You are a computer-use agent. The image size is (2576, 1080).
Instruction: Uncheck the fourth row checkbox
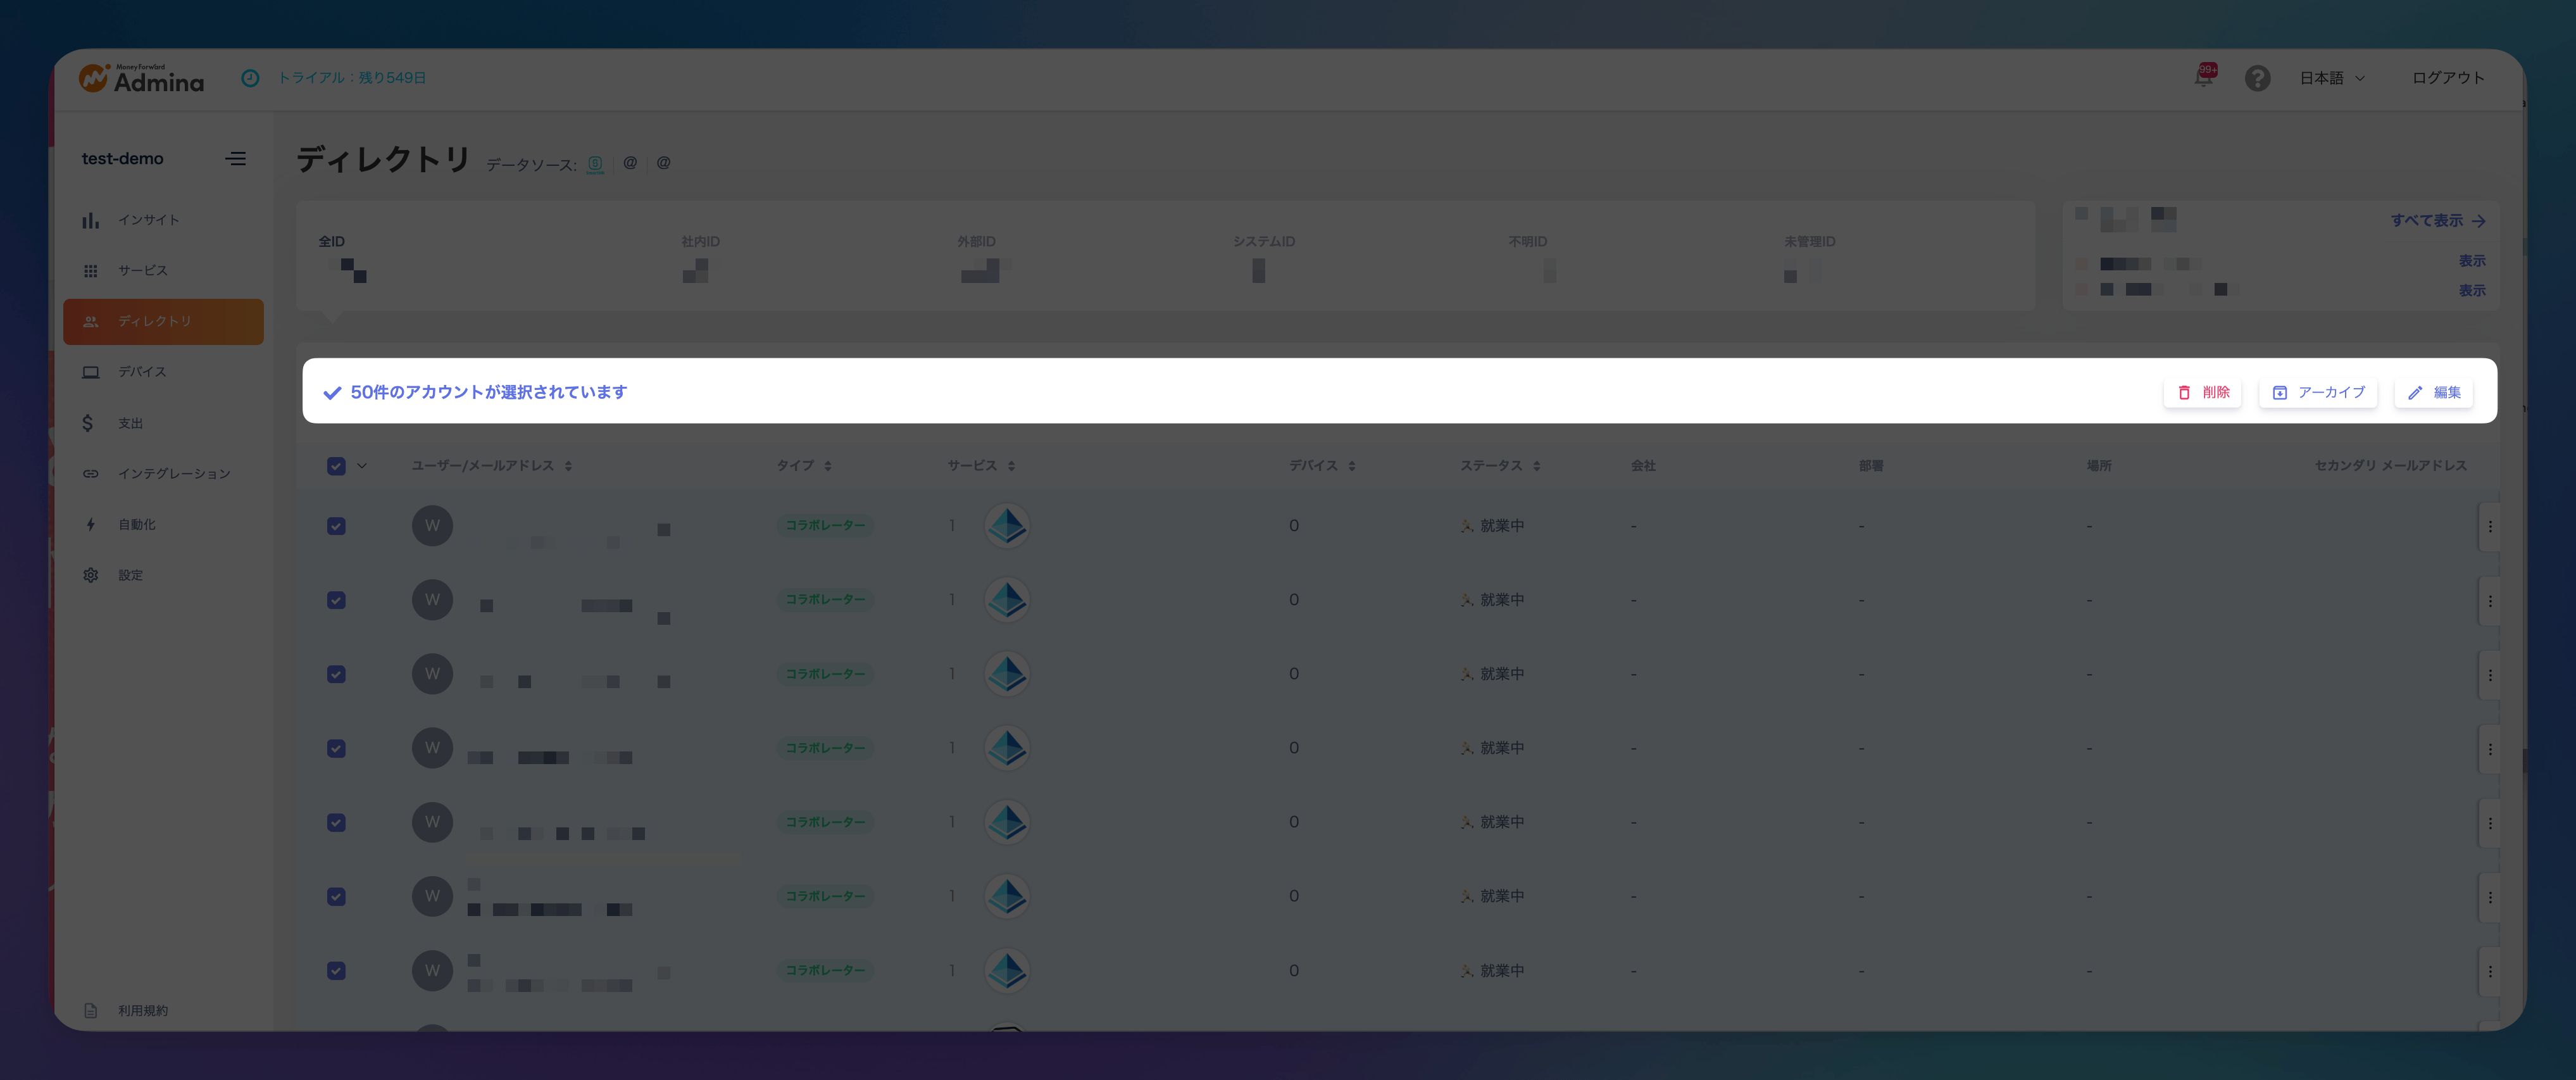point(336,748)
